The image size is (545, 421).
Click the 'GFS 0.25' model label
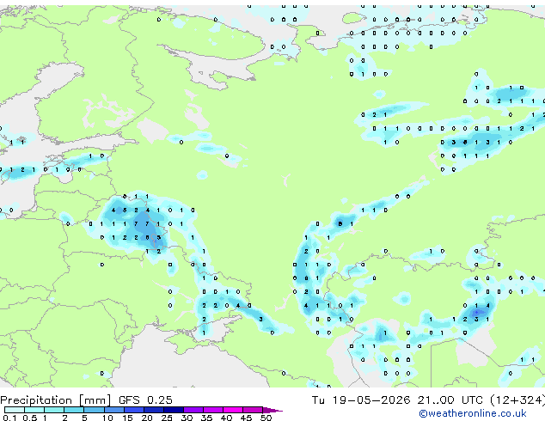pos(145,400)
